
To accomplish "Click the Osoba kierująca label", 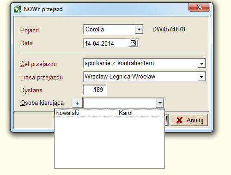I will [x=42, y=103].
